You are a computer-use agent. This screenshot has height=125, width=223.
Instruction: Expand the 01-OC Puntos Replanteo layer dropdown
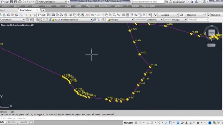tap(91, 20)
